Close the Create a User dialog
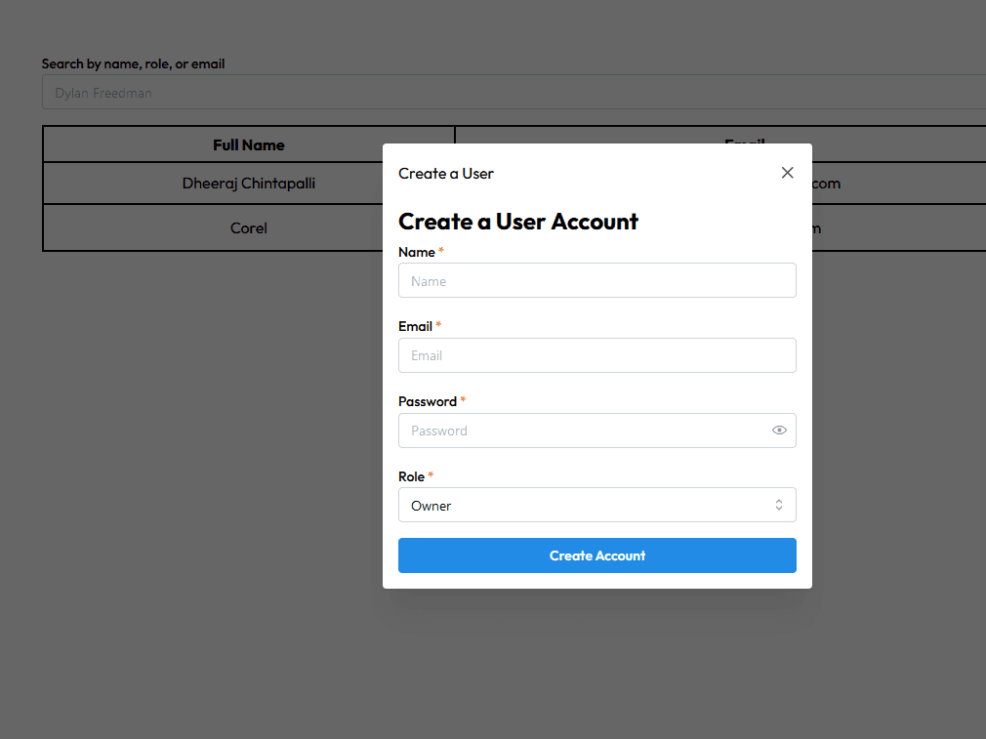The image size is (986, 739). pos(788,173)
